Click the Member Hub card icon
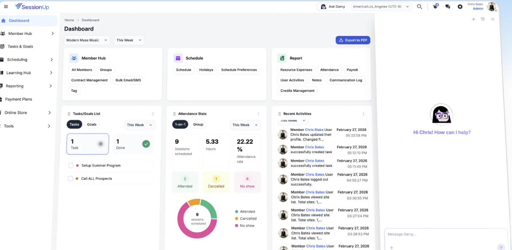Screen dimensions: 512x250 74,58
